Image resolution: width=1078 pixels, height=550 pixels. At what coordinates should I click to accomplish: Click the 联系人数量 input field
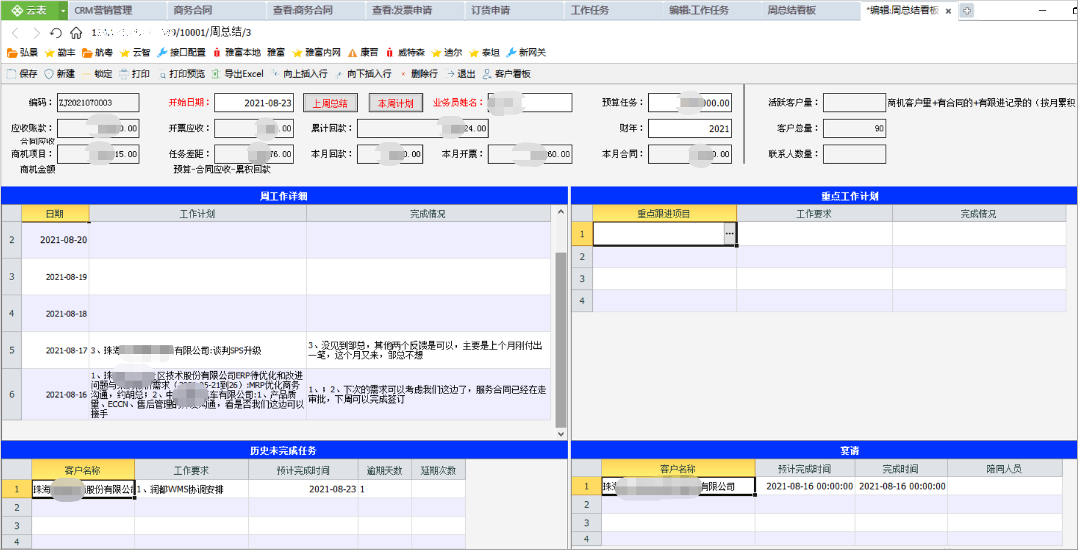click(855, 154)
